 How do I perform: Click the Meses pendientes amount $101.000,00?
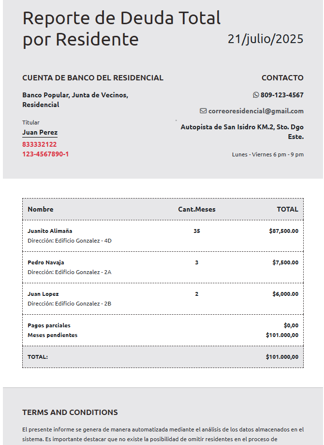point(282,335)
